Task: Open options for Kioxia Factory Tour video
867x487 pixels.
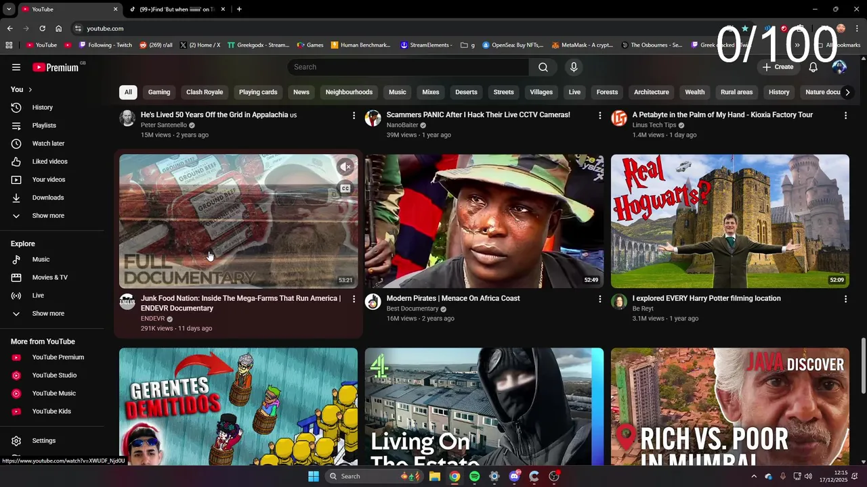Action: pos(845,116)
